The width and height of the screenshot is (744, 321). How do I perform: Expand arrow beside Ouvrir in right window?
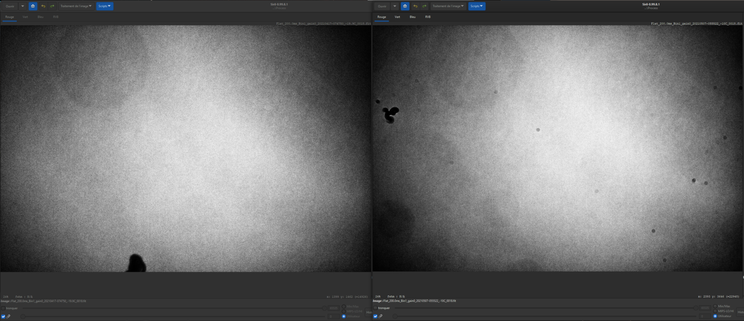[394, 6]
